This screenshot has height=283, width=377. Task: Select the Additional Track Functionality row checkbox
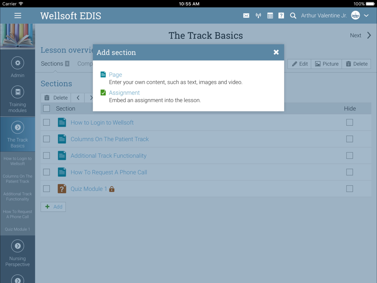(x=46, y=156)
